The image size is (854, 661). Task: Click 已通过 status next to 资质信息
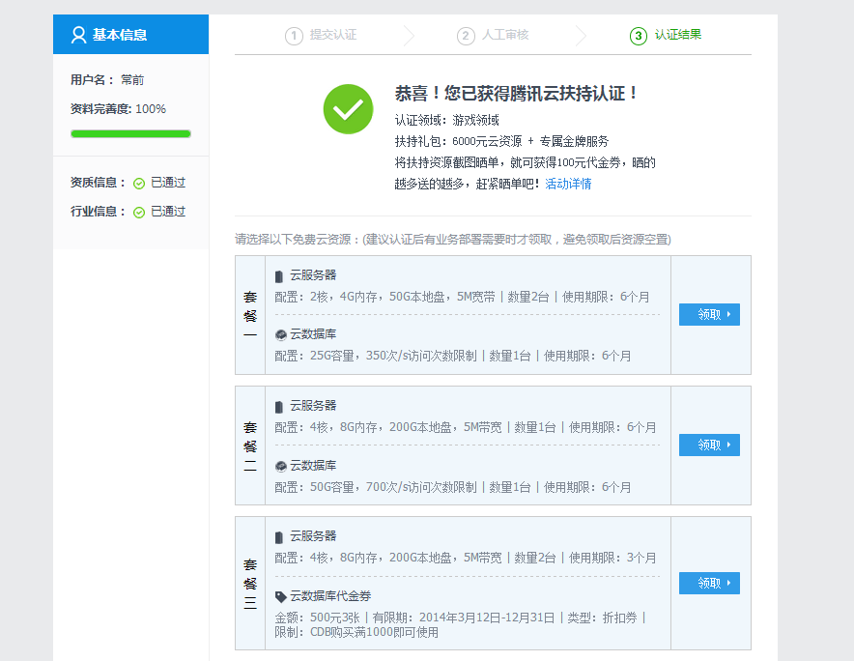(168, 183)
